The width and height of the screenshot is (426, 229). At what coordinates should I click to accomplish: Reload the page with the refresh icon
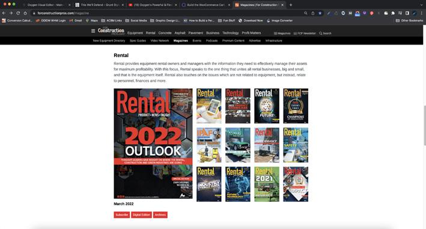18,13
